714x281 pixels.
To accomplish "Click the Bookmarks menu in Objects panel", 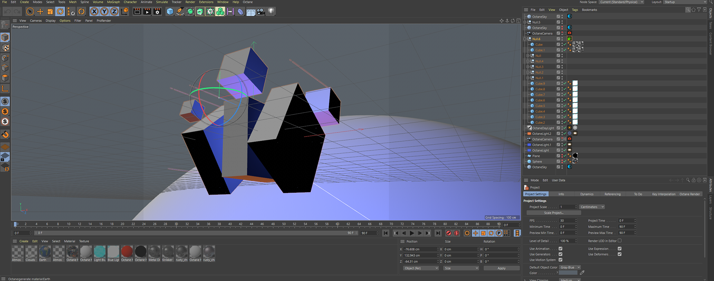I will point(589,10).
